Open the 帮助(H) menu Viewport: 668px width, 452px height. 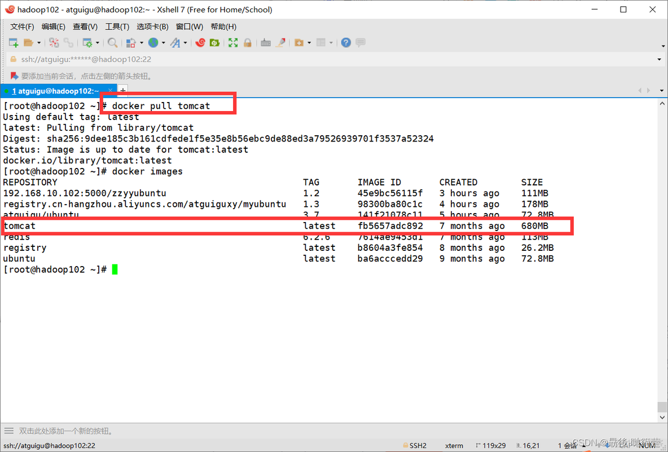223,27
